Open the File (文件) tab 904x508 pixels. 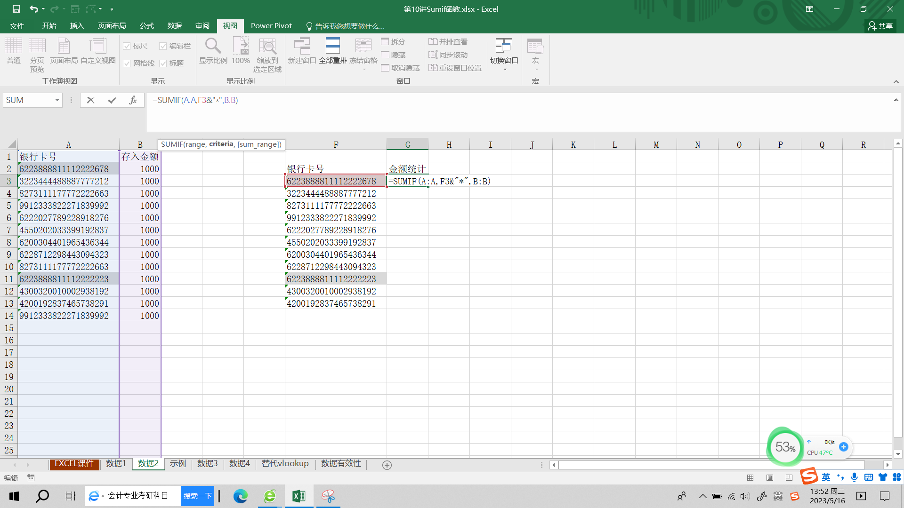pyautogui.click(x=17, y=26)
